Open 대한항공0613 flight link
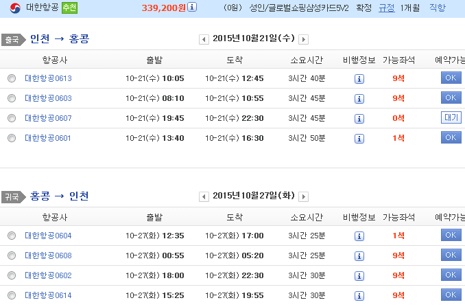The image size is (465, 307). click(48, 78)
